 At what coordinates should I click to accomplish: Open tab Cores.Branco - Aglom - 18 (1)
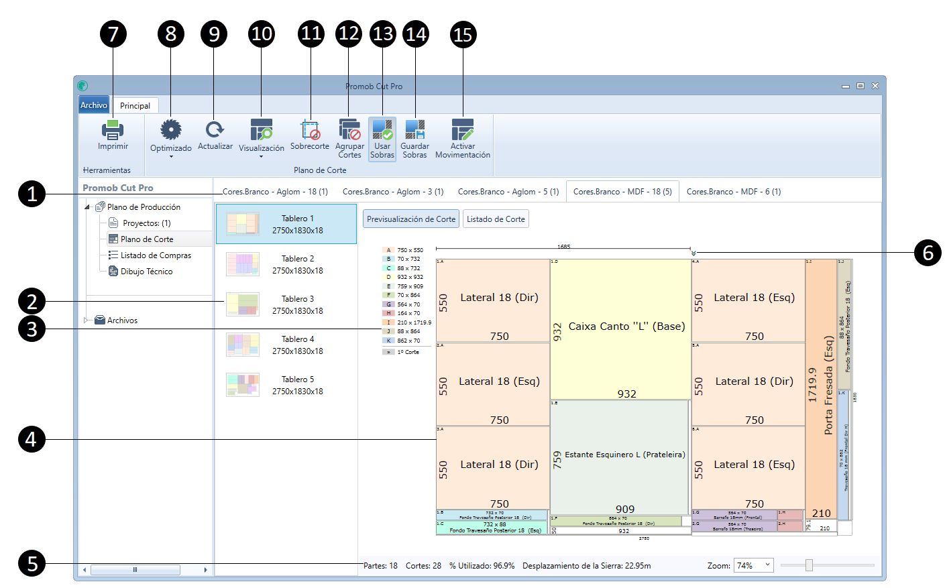(x=275, y=192)
